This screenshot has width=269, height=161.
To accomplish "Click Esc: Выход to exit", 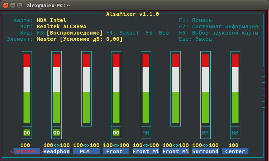I will pyautogui.click(x=196, y=39).
